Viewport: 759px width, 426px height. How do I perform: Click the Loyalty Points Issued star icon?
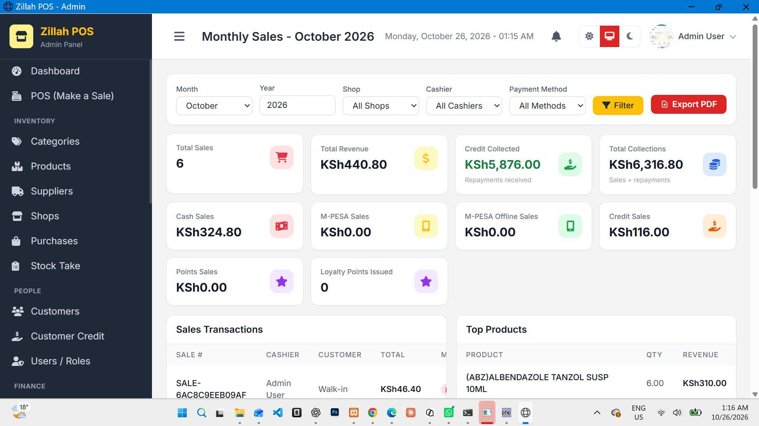point(426,281)
